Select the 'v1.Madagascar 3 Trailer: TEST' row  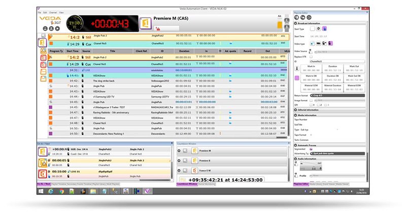coord(167,107)
